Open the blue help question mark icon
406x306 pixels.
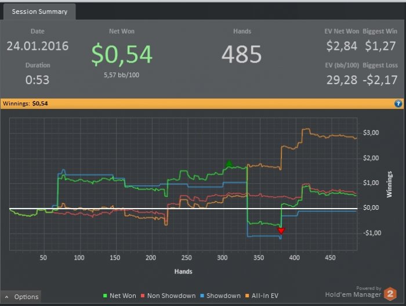(398, 104)
